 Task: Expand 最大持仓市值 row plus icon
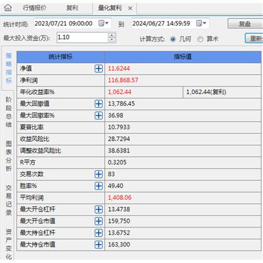99,245
